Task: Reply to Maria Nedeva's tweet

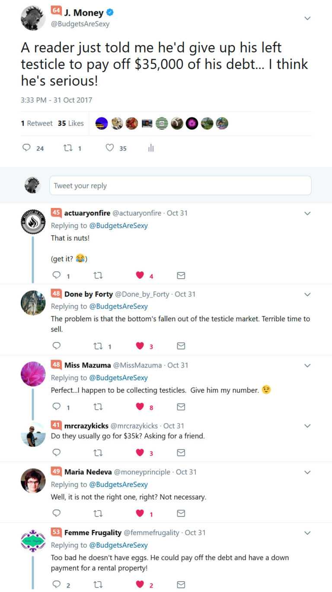Action: [x=57, y=513]
